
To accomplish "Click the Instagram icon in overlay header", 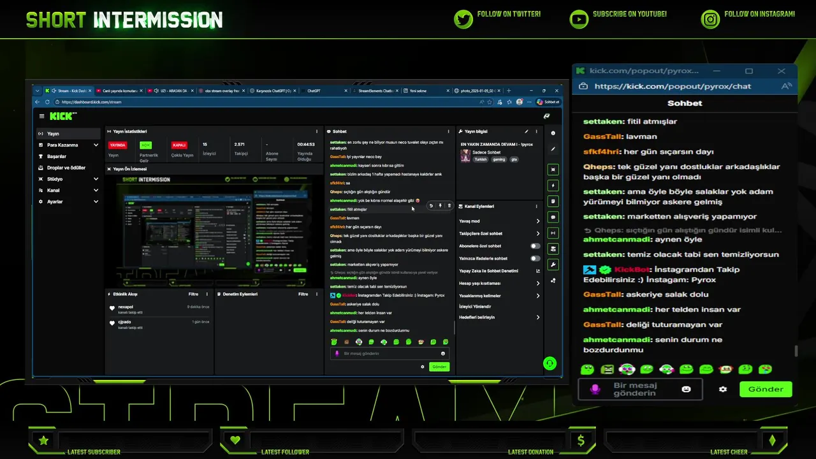I will pos(710,19).
